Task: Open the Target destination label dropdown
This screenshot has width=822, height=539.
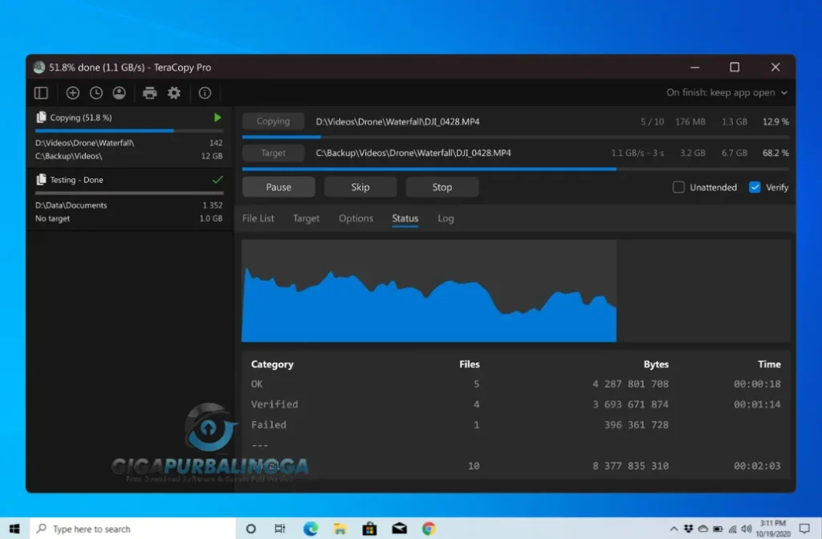Action: [x=273, y=152]
